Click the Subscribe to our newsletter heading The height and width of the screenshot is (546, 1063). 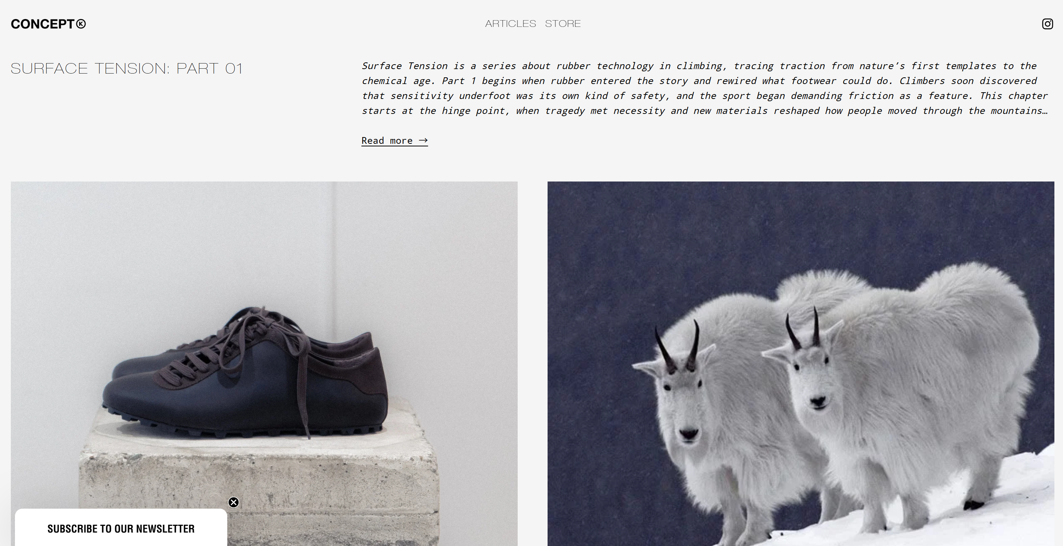[x=121, y=529]
